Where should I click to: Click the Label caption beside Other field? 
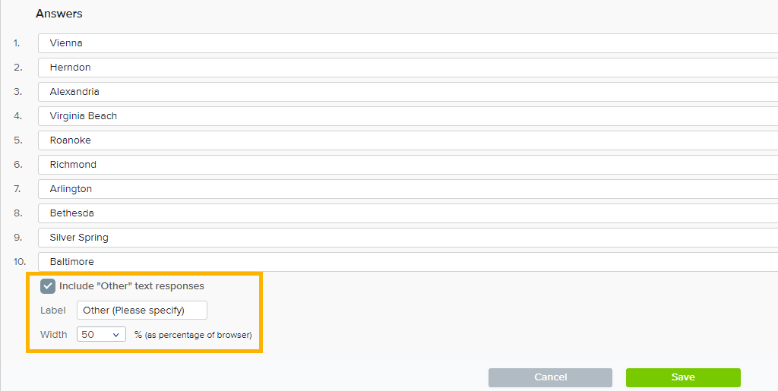53,310
